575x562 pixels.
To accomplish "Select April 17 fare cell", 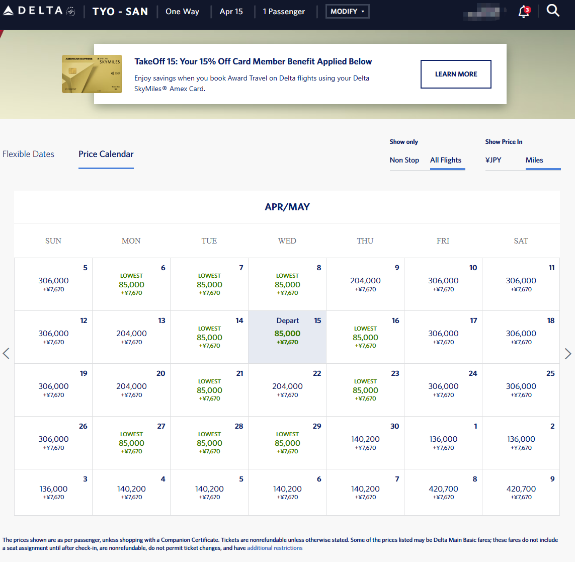I will coord(443,337).
